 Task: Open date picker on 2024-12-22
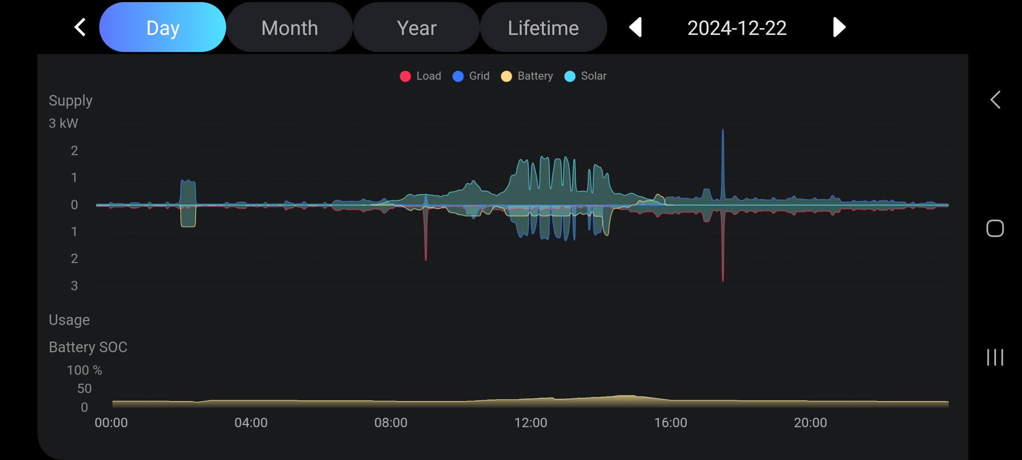(x=737, y=28)
